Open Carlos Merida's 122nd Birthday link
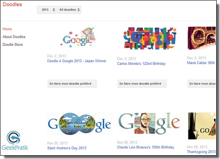The width and height of the screenshot is (220, 159). [x=141, y=64]
